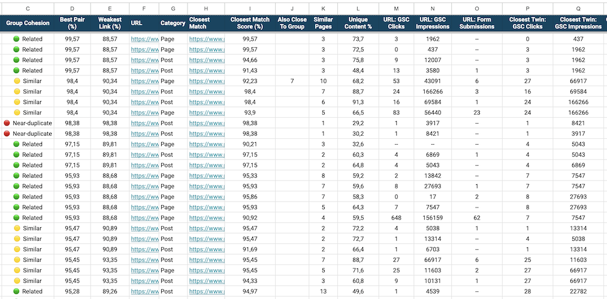Select column C by its letter header
Viewport: 607px width, 299px height.
[28, 8]
